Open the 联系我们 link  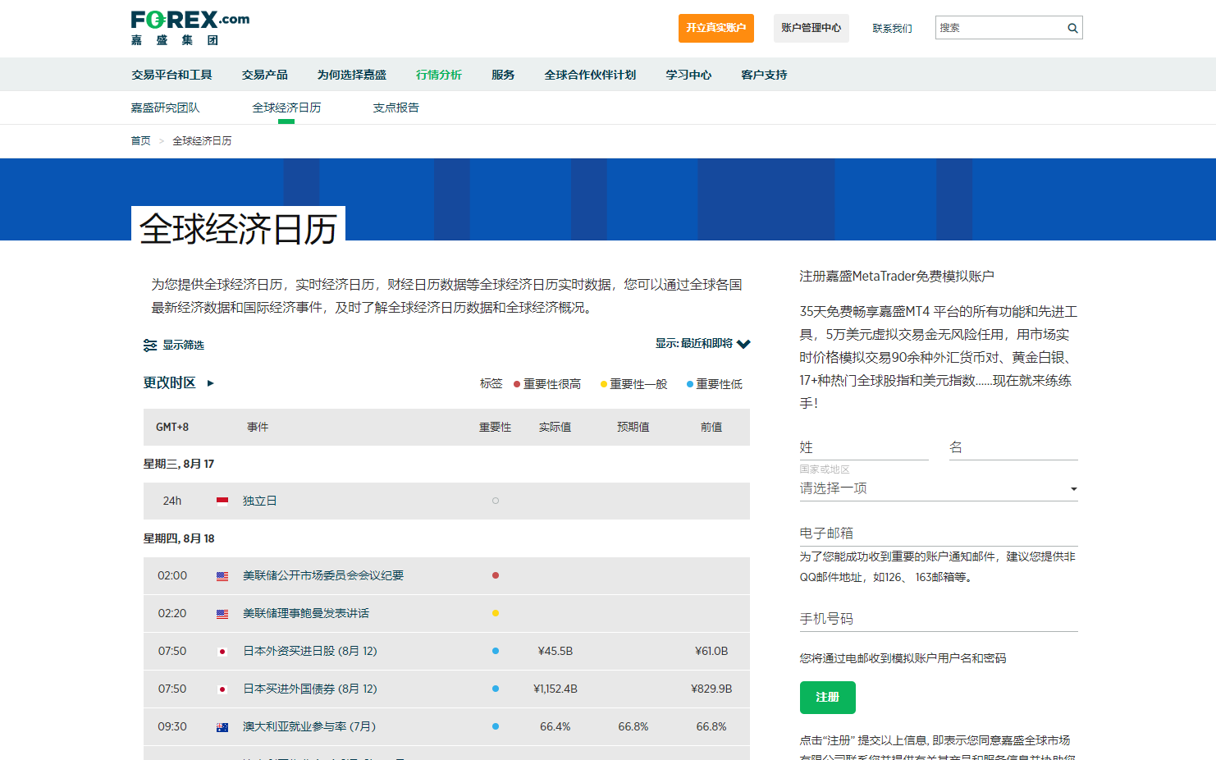pos(893,28)
